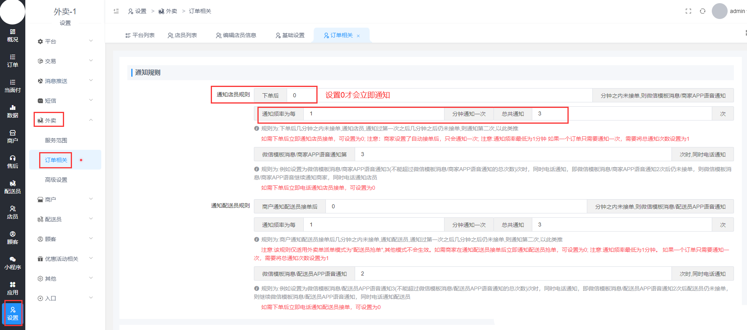Open 顾客 icon in dark sidebar
The height and width of the screenshot is (330, 747).
[x=13, y=238]
